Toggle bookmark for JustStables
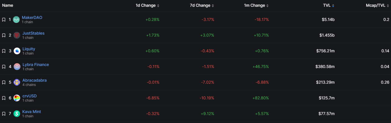 coord(4,35)
